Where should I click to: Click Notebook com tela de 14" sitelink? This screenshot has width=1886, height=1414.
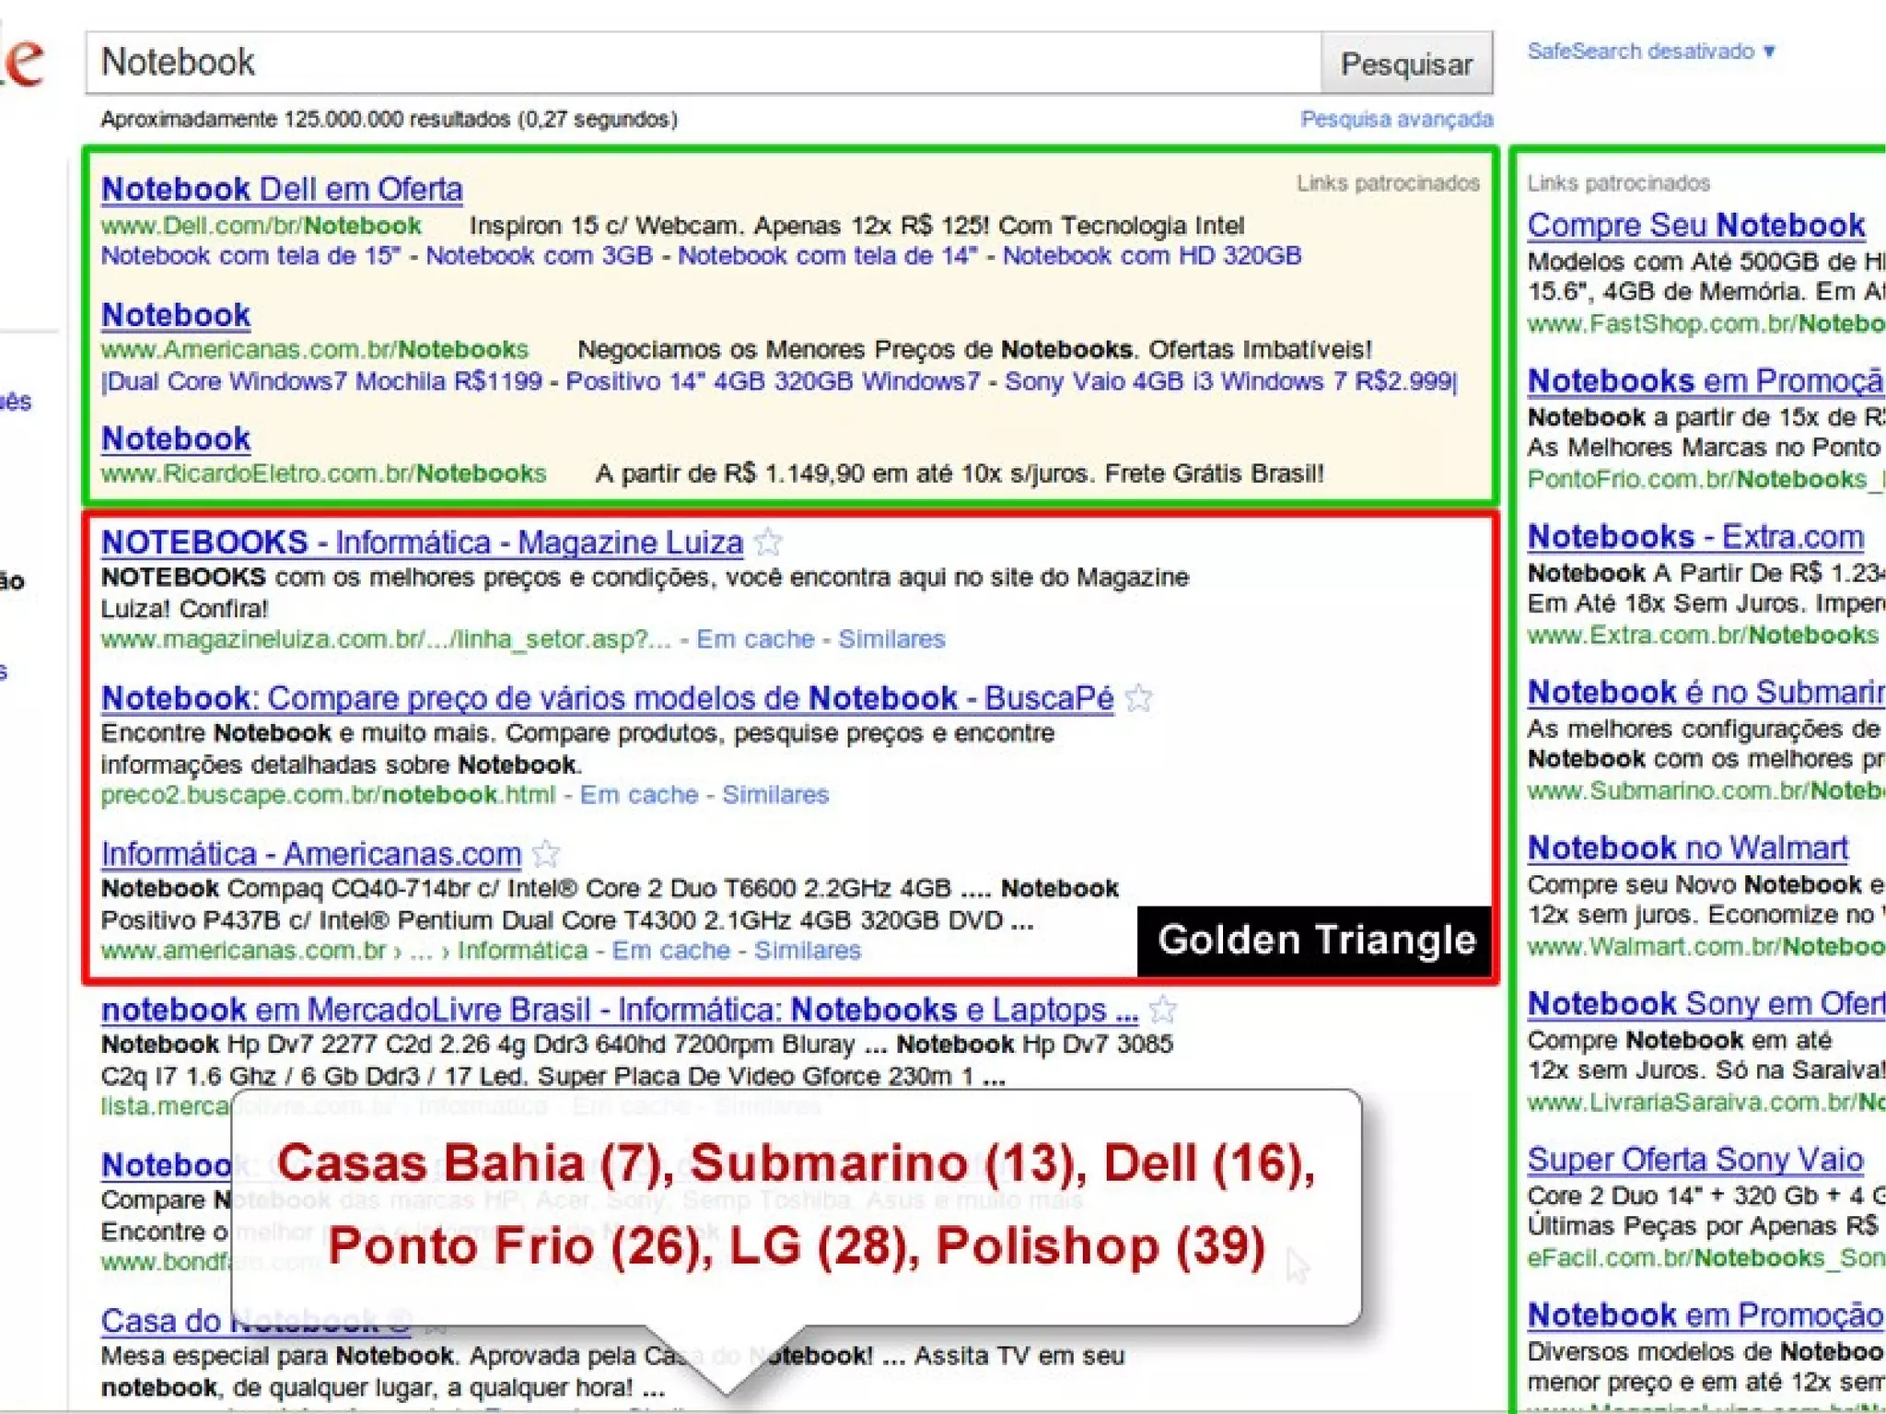[826, 256]
